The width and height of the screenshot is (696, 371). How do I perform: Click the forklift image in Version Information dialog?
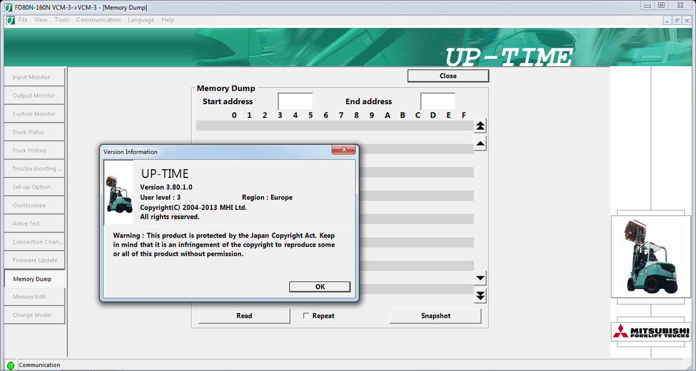tap(119, 193)
